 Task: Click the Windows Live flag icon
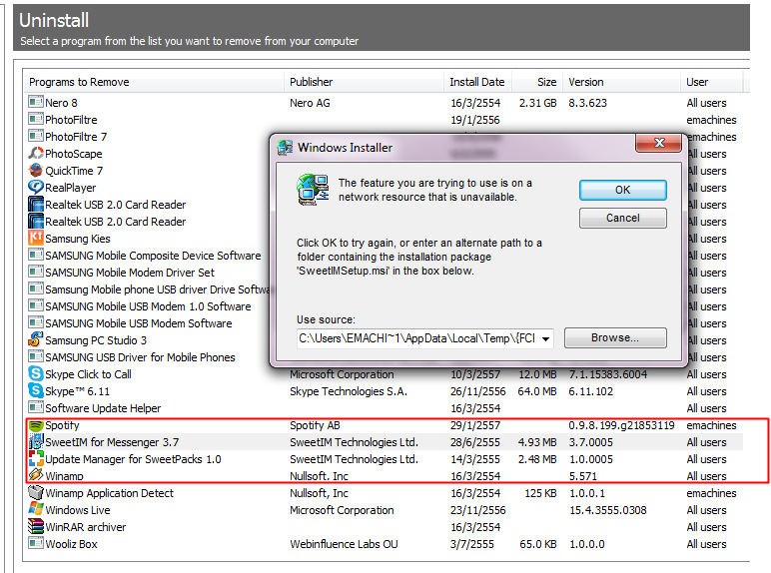point(35,509)
